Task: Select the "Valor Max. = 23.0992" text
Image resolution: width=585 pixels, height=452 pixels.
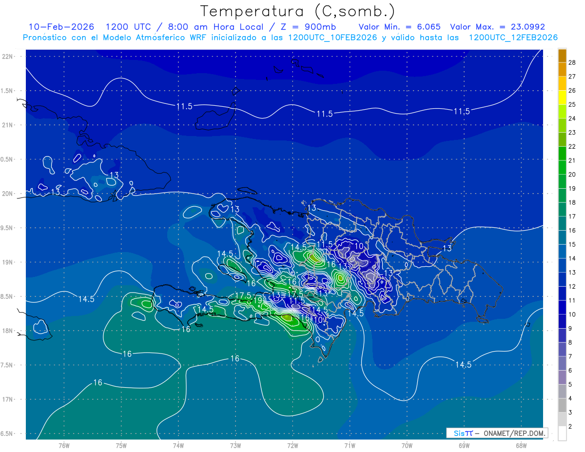Action: pyautogui.click(x=498, y=27)
